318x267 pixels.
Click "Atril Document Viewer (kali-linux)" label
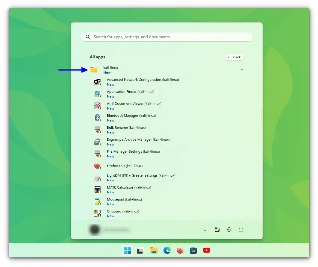[134, 104]
